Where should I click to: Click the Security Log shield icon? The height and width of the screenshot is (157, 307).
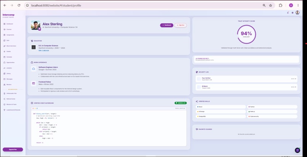(197, 72)
